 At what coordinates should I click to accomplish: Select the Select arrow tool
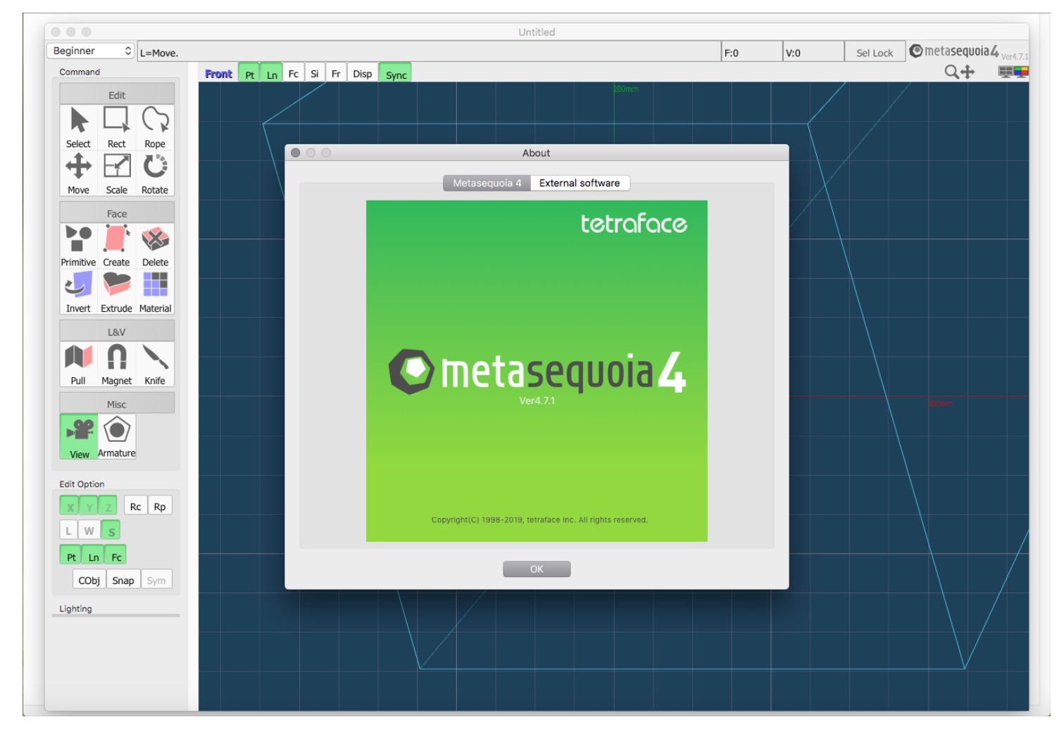coord(78,127)
